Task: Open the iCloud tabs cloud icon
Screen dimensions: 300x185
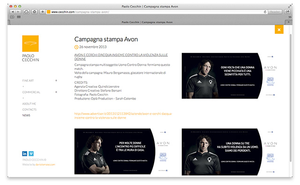Action: 26,12
